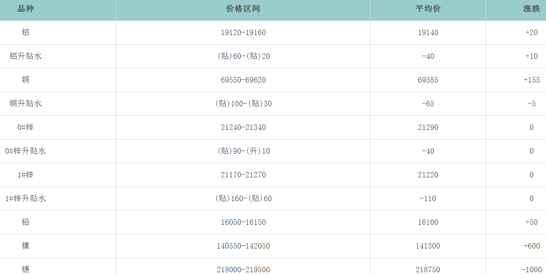
Task: Click average price 21290
Action: coord(428,128)
